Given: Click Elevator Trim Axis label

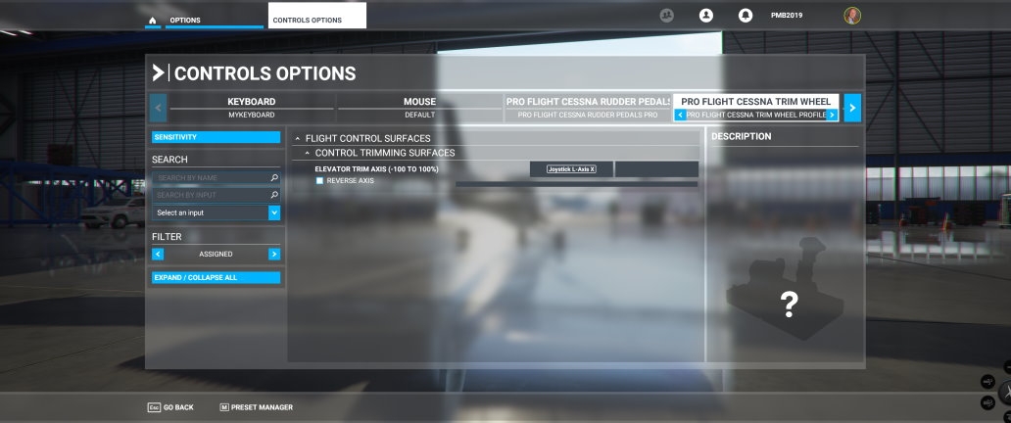Looking at the screenshot, I should point(376,169).
